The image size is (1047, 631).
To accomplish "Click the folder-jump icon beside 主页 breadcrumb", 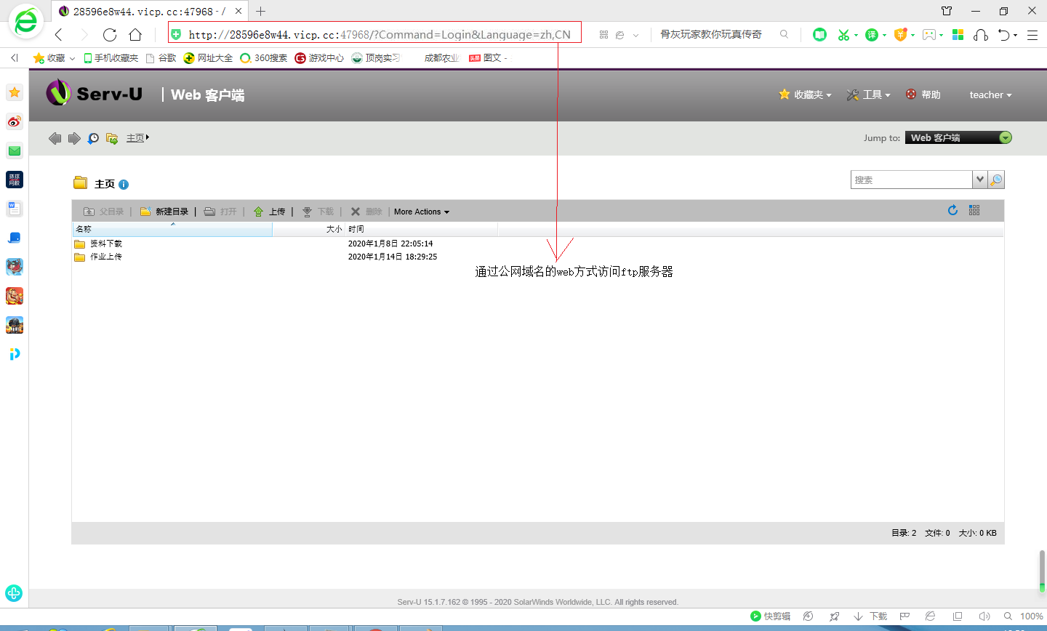I will coord(112,138).
